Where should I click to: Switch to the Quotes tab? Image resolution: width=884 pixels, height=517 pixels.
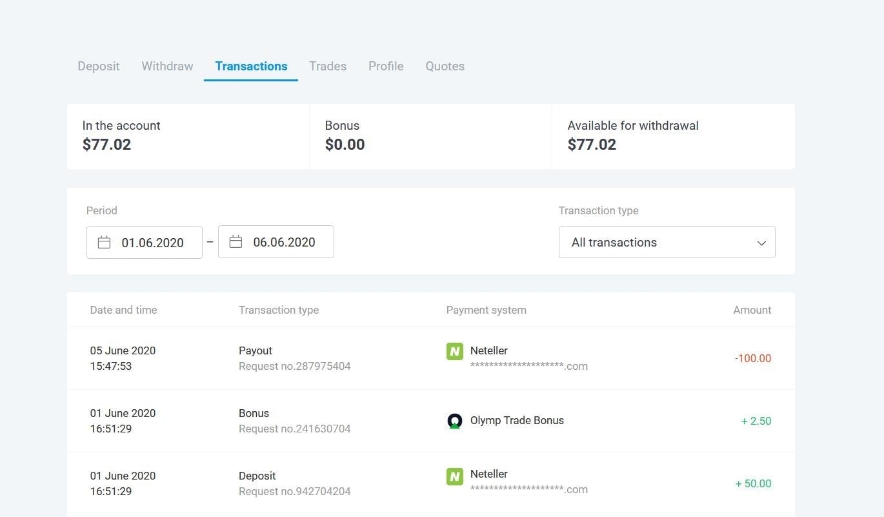pos(445,66)
